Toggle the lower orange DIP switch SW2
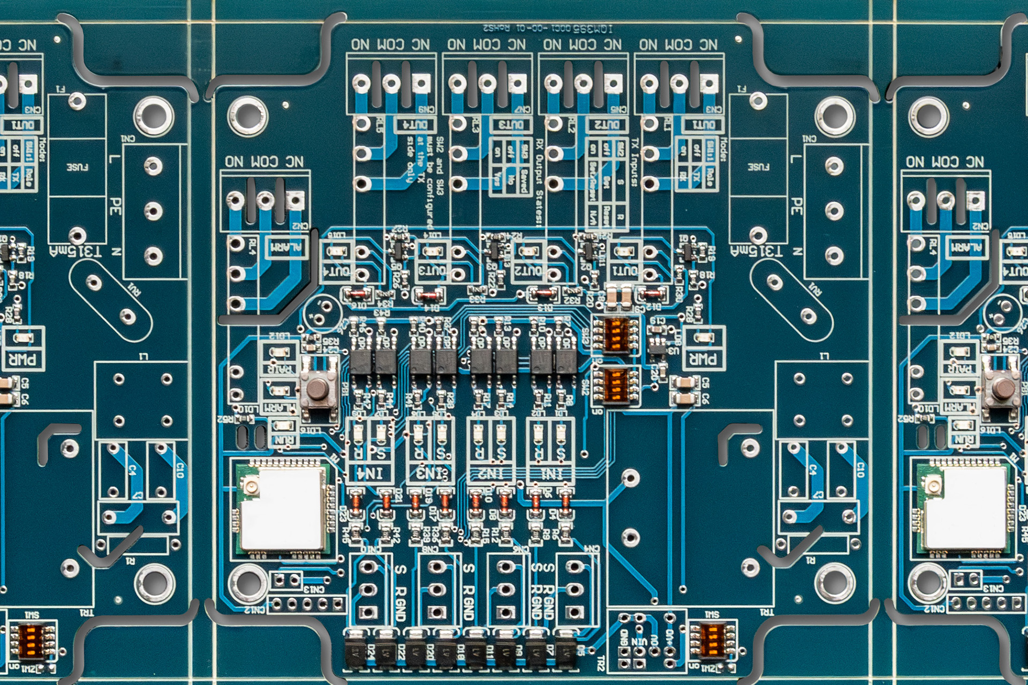Viewport: 1028px width, 685px height. [616, 385]
